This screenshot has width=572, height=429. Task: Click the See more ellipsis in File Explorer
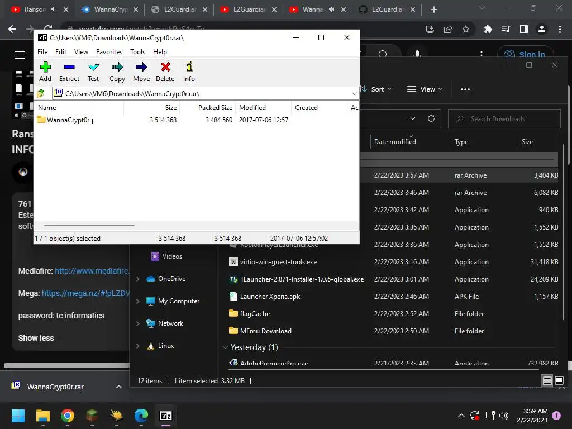coord(465,89)
